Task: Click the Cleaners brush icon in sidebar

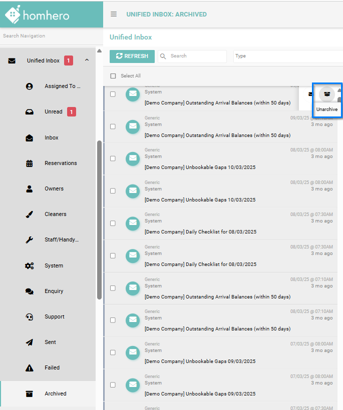Action: [29, 214]
